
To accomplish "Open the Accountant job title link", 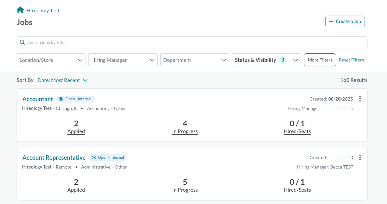I will tap(38, 99).
